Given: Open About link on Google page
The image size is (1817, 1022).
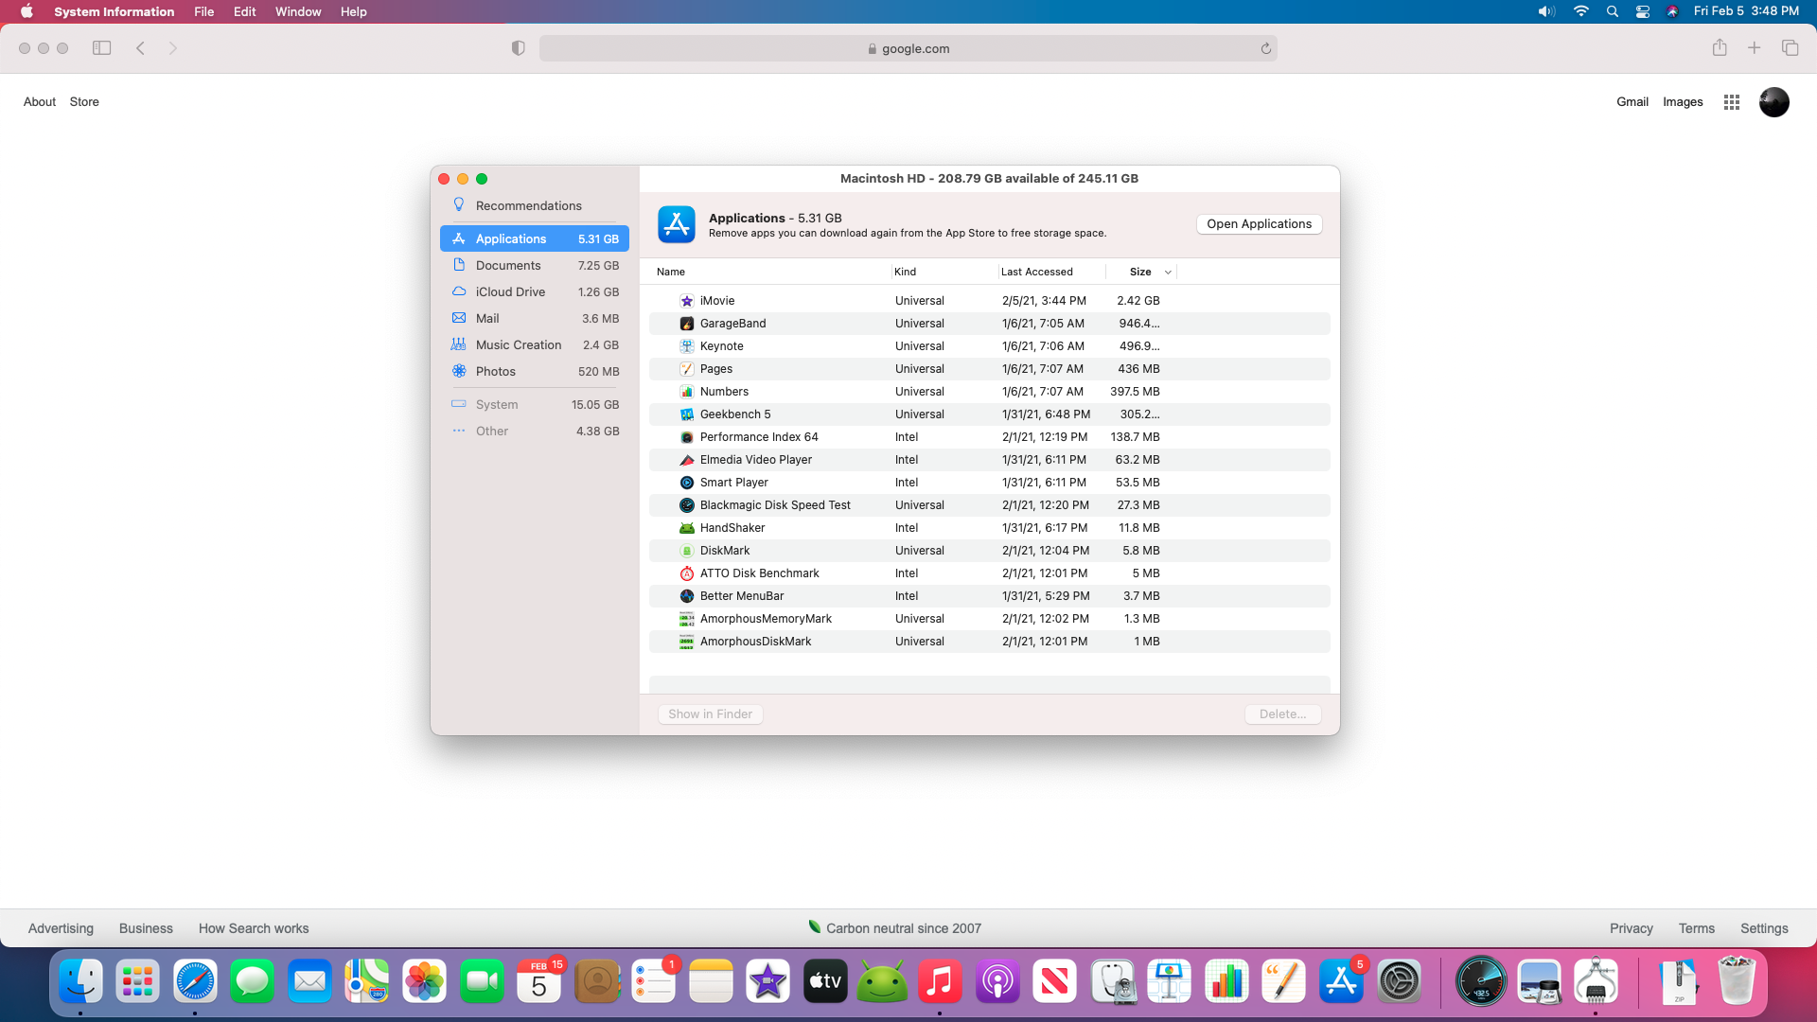Looking at the screenshot, I should 40,101.
